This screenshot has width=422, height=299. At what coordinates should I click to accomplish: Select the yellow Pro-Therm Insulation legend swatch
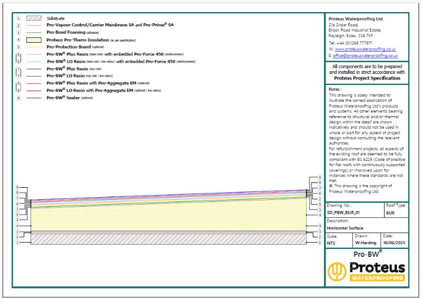coord(34,40)
